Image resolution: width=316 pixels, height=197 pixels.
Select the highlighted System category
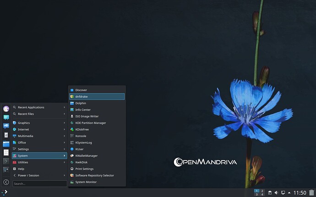39,156
